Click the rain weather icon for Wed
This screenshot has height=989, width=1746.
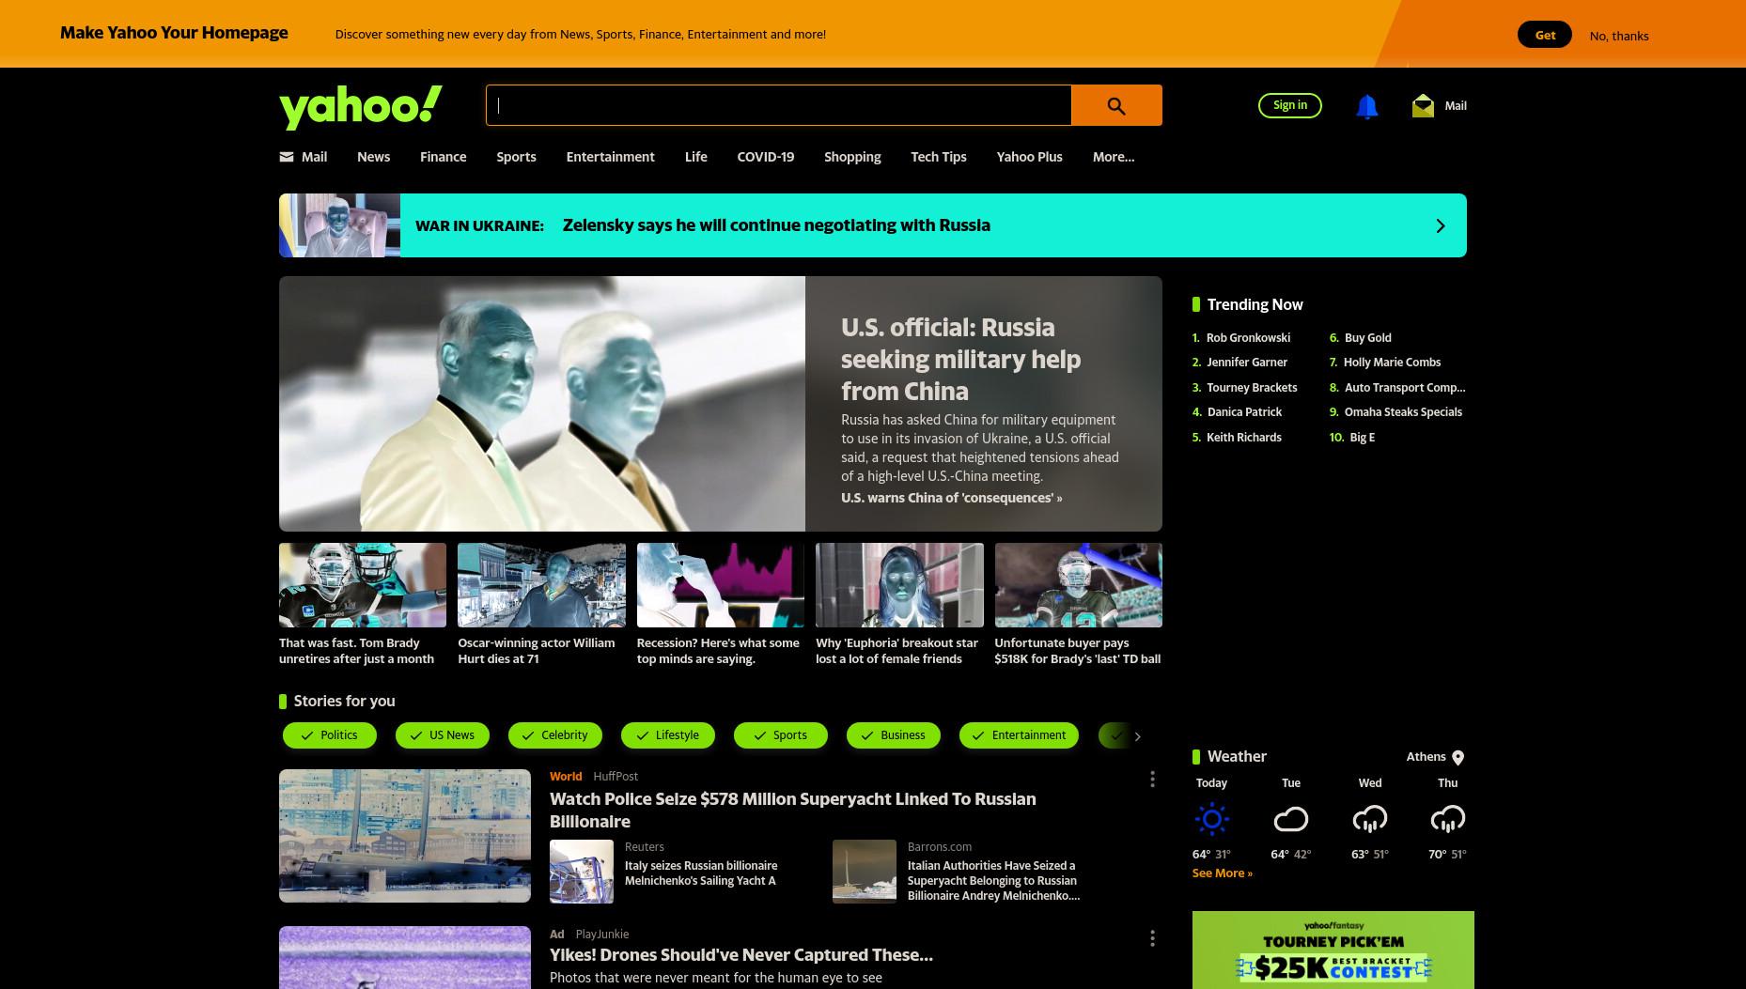point(1370,819)
